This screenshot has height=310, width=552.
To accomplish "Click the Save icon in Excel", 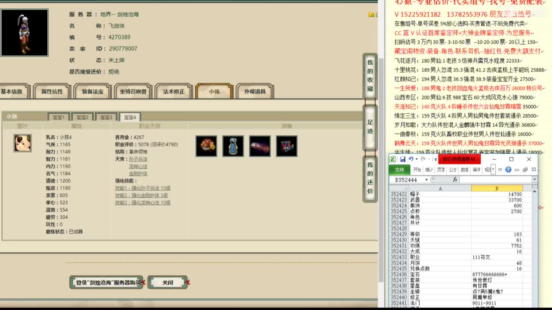I will (403, 159).
